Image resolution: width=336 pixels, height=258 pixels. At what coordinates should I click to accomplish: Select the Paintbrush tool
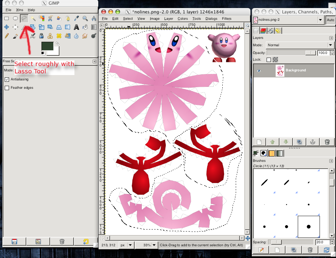[15, 36]
